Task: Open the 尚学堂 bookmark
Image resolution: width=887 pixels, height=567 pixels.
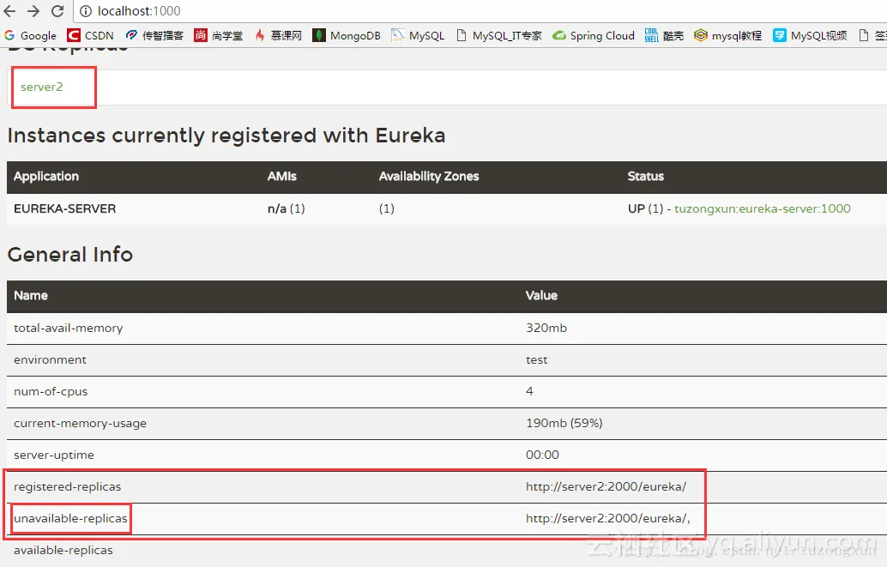Action: 219,36
